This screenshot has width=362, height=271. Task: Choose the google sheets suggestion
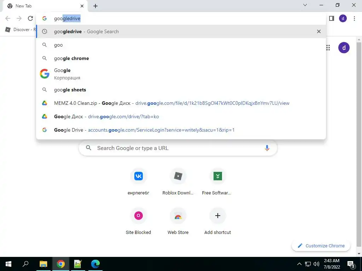click(181, 90)
